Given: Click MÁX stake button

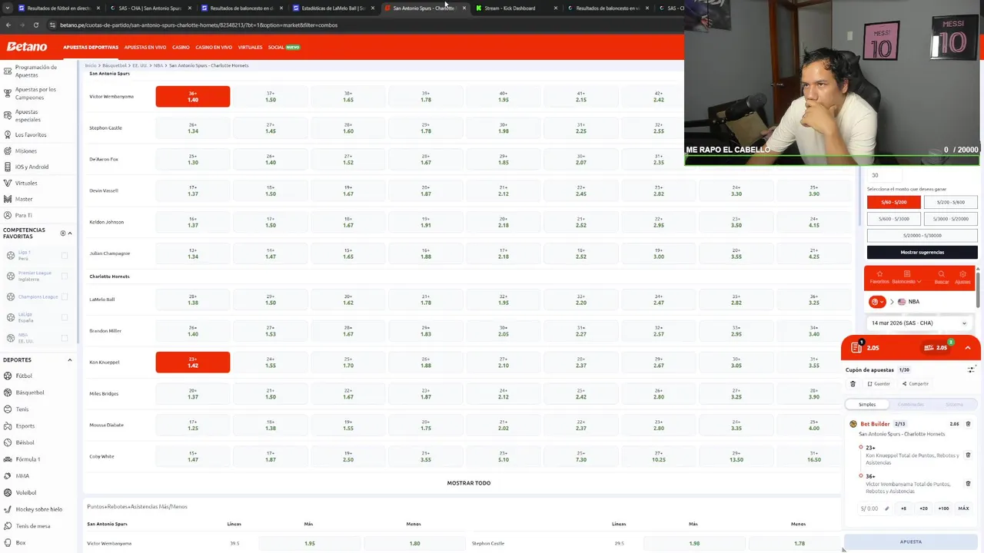Looking at the screenshot, I should tap(963, 508).
